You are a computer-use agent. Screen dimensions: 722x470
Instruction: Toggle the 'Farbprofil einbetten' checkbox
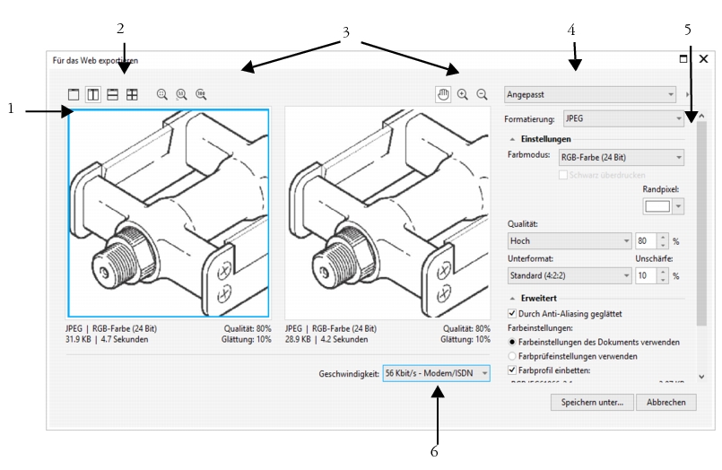tap(512, 370)
